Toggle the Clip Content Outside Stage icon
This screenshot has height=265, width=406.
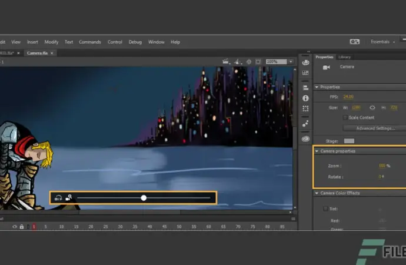point(258,62)
